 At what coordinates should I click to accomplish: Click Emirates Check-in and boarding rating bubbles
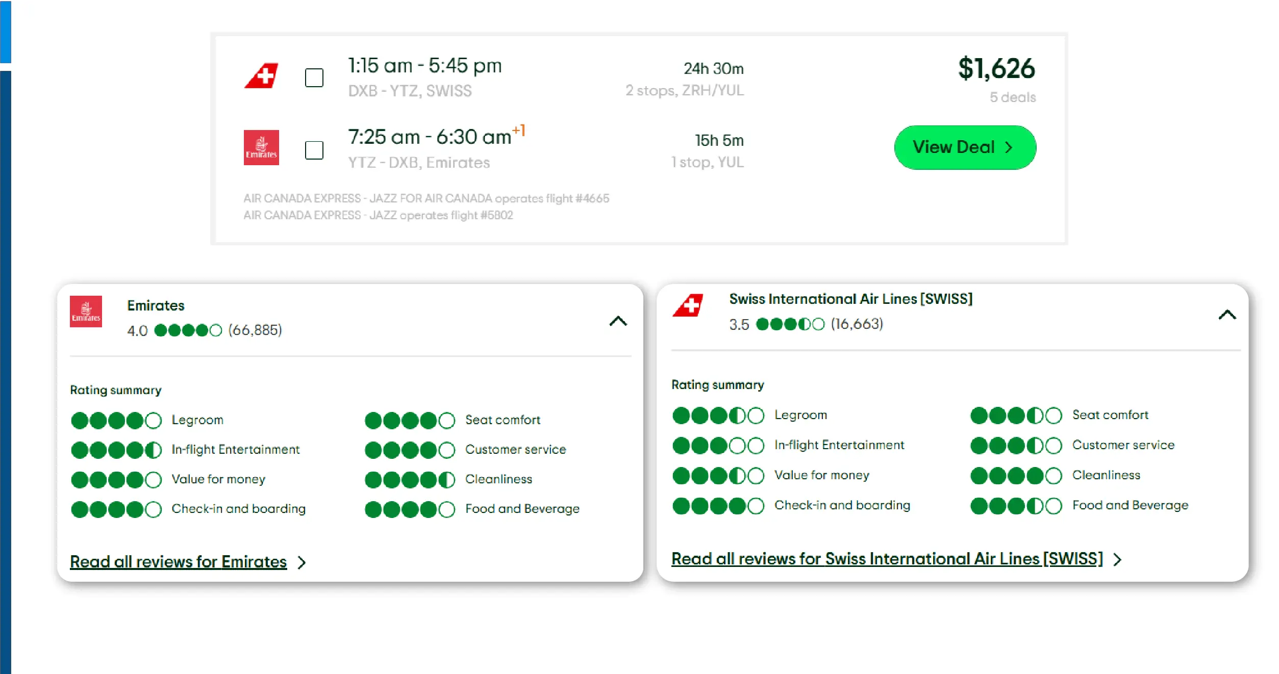116,509
